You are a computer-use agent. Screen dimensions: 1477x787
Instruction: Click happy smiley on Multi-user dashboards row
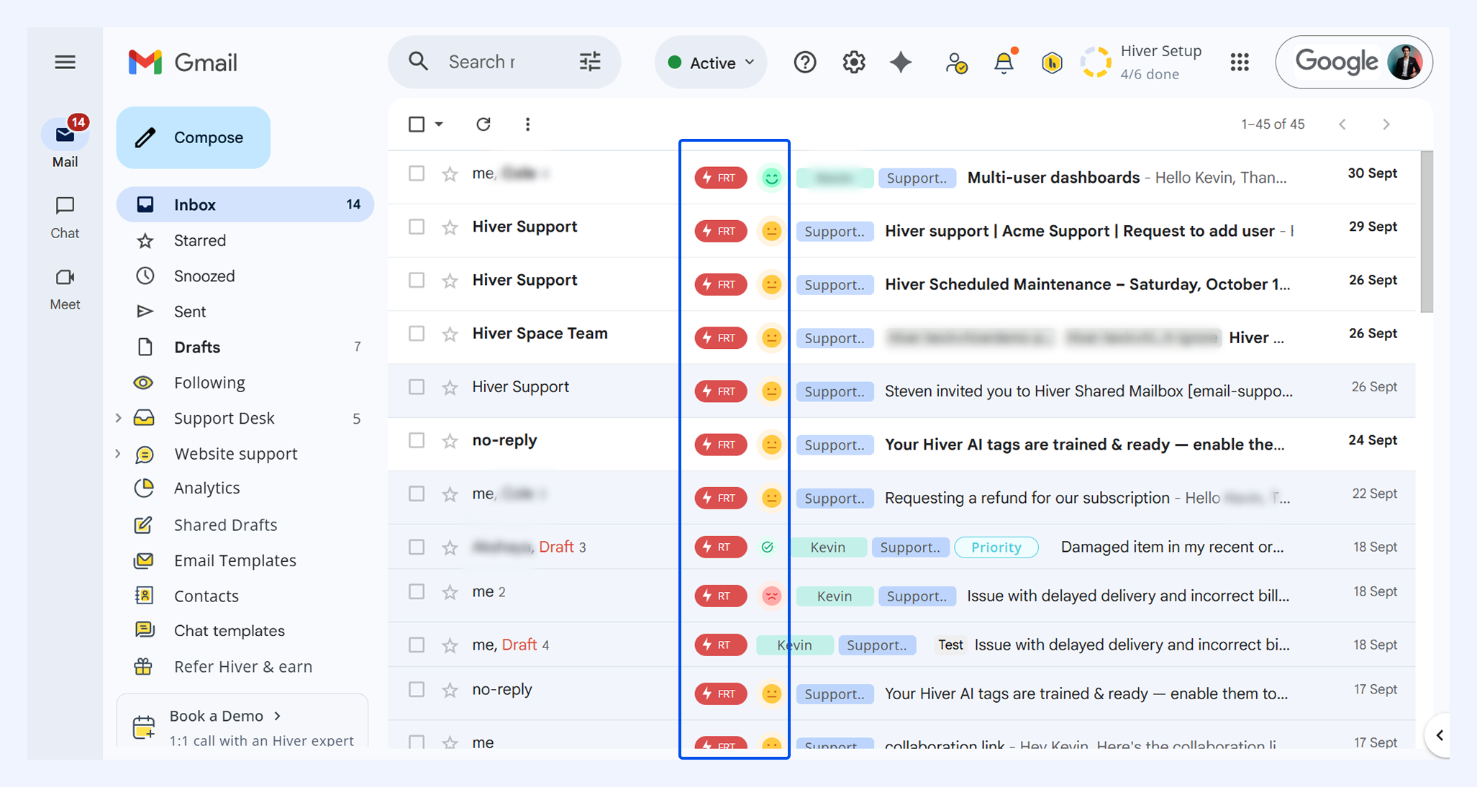coord(771,178)
